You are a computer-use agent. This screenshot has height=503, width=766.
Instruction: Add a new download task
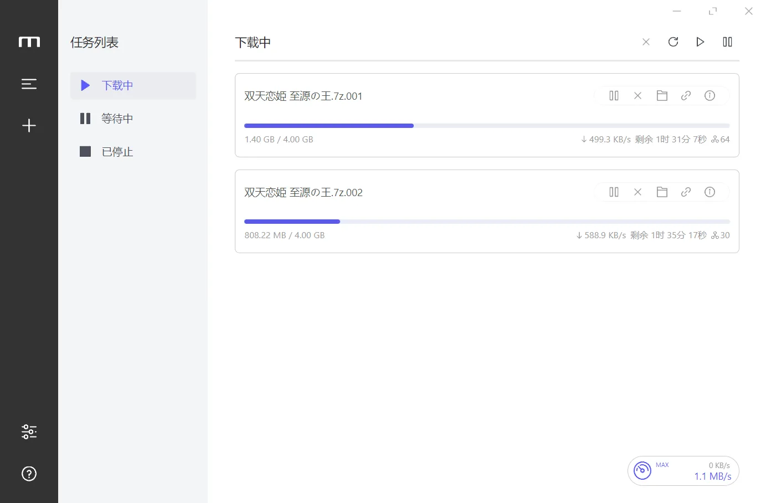(29, 126)
